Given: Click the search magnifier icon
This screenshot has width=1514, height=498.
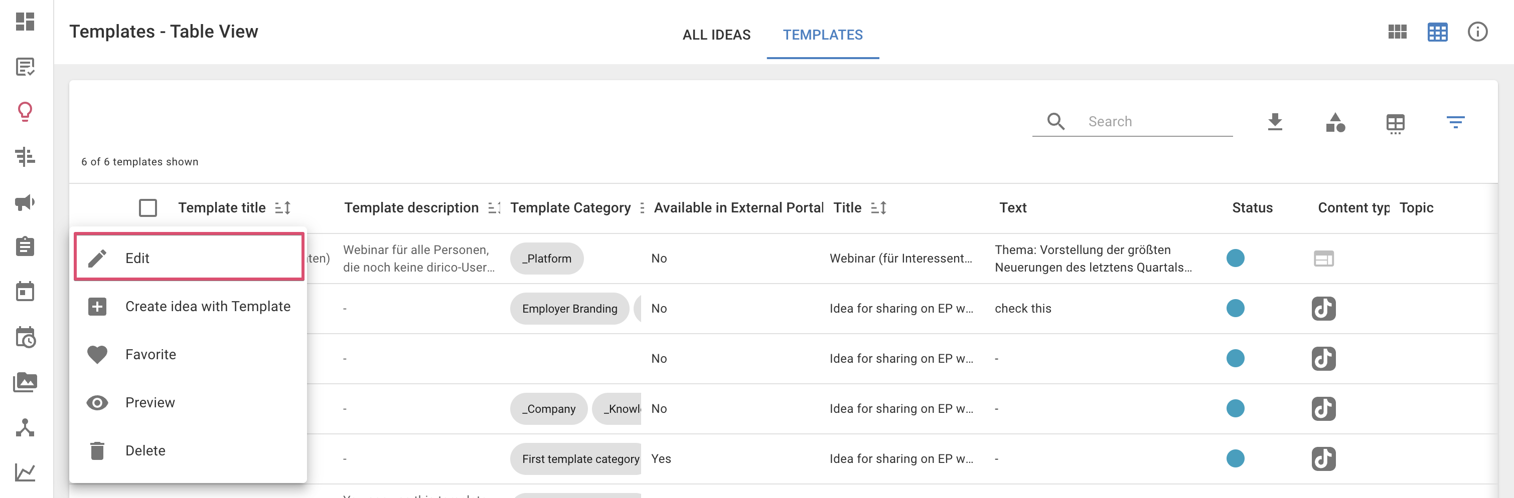Looking at the screenshot, I should tap(1055, 122).
